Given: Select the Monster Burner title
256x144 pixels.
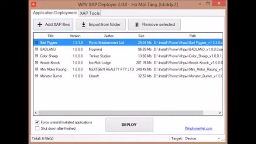Looking at the screenshot, I should coord(51,76).
